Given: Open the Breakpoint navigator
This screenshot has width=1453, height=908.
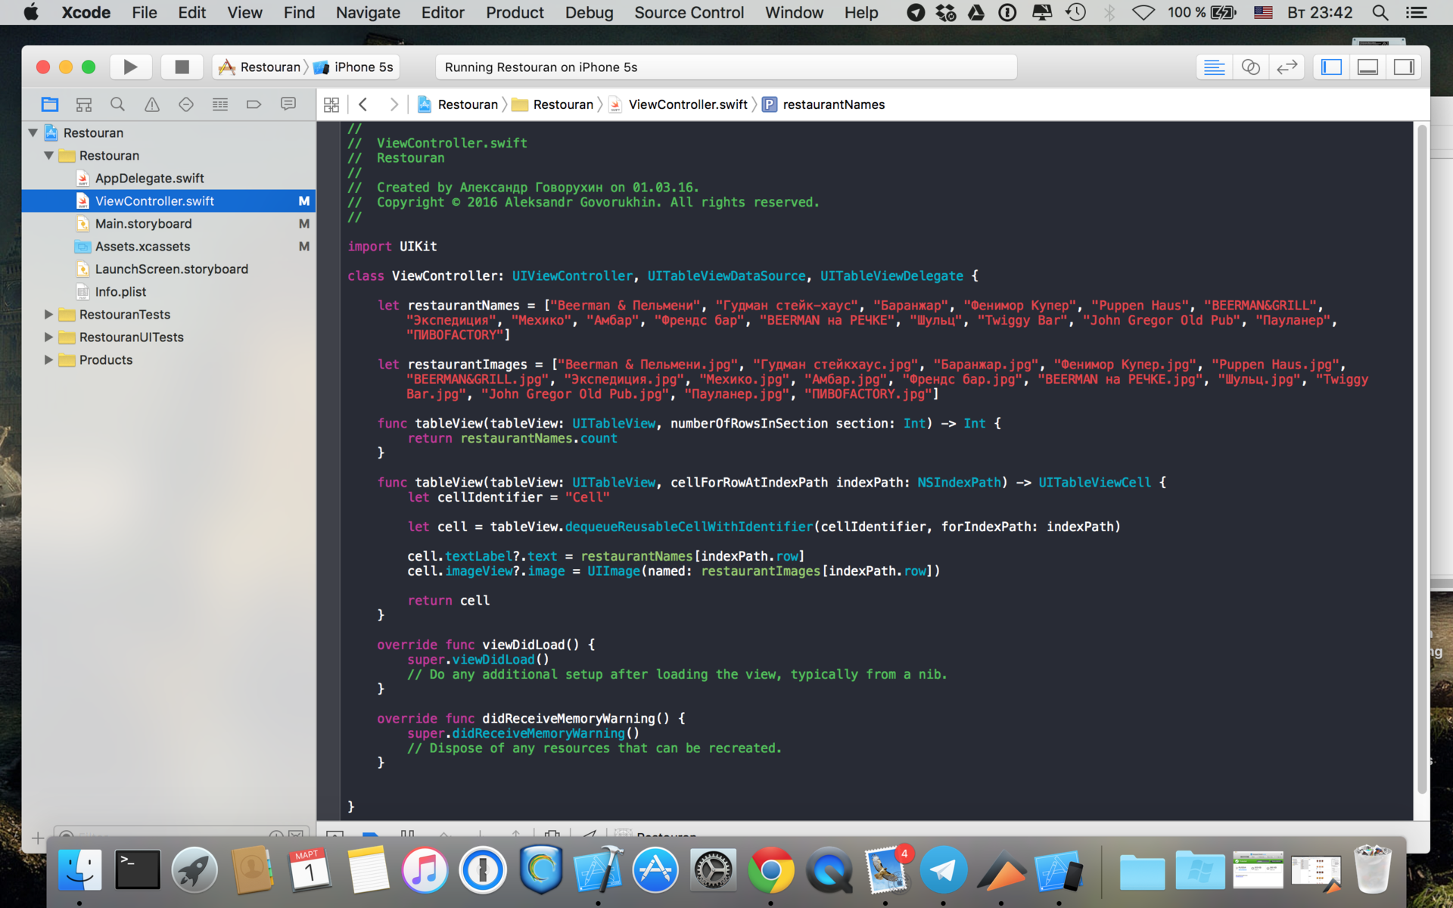Looking at the screenshot, I should [254, 104].
